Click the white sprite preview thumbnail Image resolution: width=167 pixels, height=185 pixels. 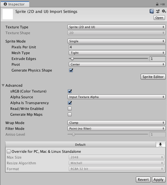click(8, 14)
